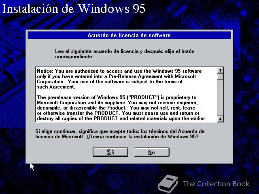Click the text 'such Agreement.'
Screen dimensions: 259x194
pos(56,87)
